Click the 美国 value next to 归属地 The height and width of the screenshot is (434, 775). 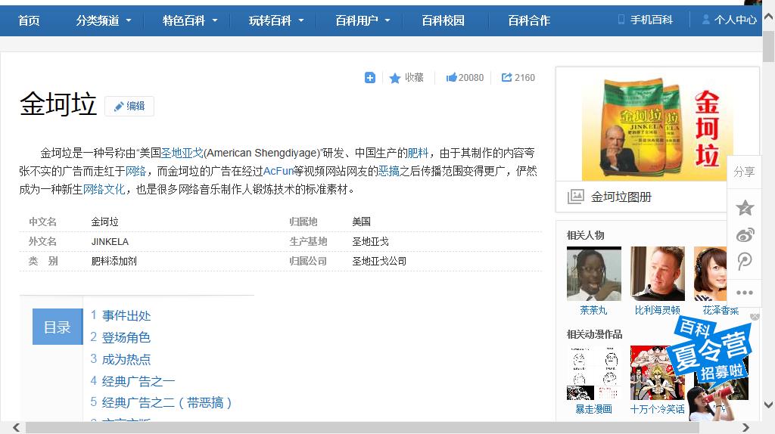click(x=361, y=222)
